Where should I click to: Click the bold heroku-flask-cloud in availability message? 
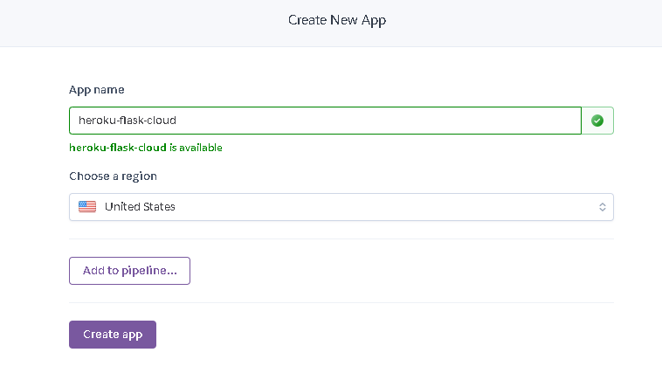118,148
